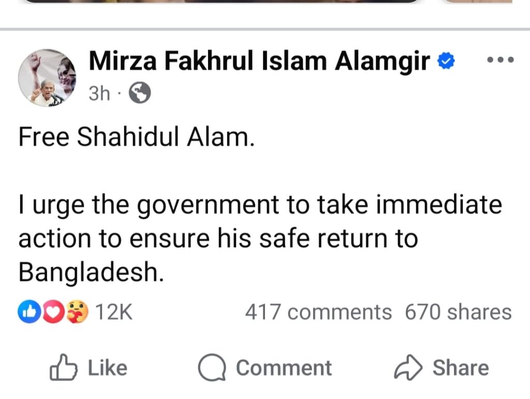
Task: Click the profile picture avatar
Action: click(x=47, y=78)
